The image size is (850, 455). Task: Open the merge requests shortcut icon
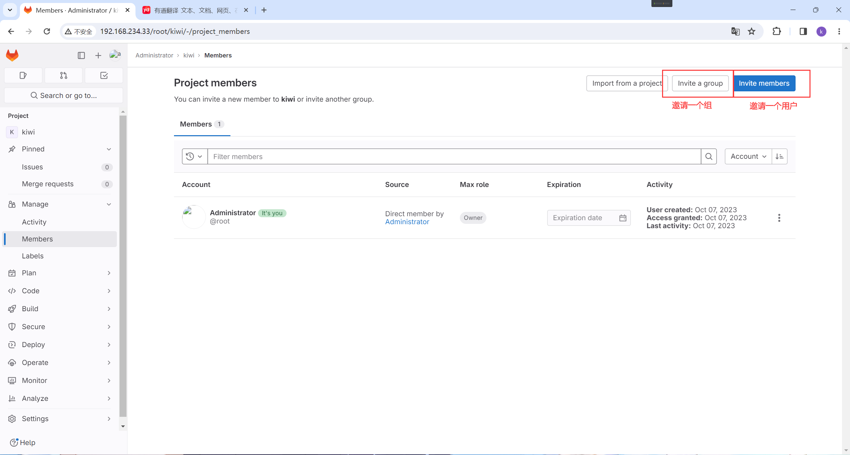[x=63, y=75]
